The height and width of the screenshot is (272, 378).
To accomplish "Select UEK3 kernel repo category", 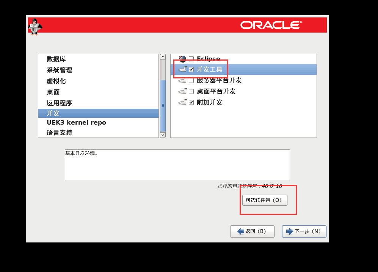I will tap(76, 123).
